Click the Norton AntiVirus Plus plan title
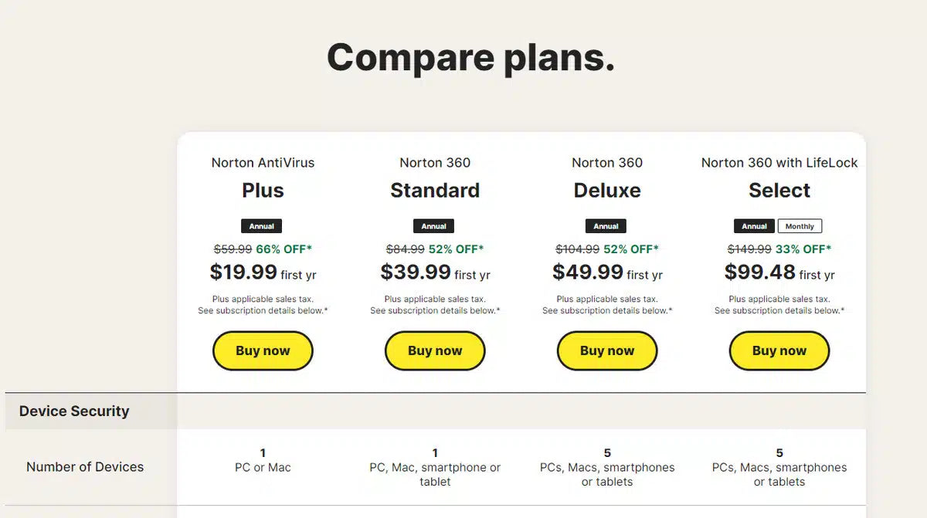 (x=263, y=190)
